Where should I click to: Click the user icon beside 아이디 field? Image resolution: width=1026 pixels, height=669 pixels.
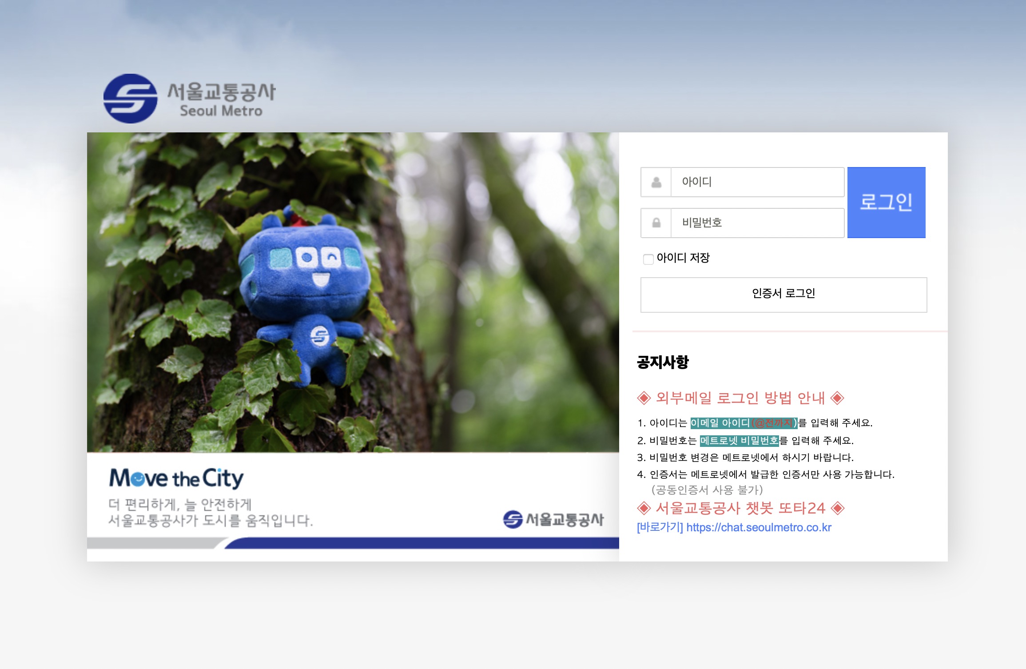(x=656, y=182)
